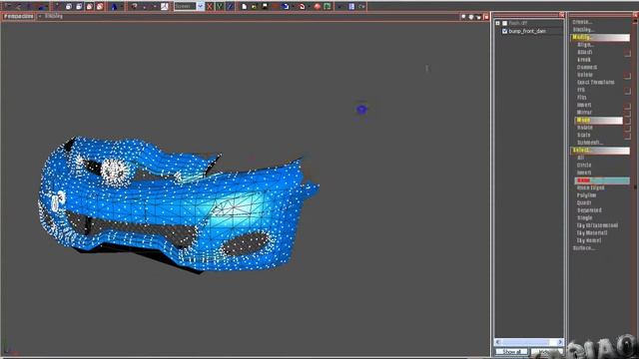This screenshot has width=639, height=359.
Task: Choose the Exact Transform command
Action: (596, 82)
